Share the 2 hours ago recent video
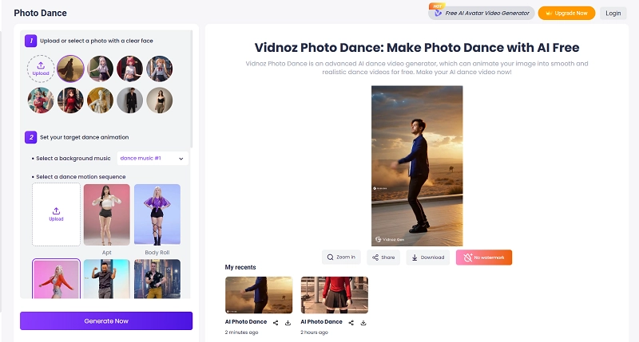The height and width of the screenshot is (342, 639). pyautogui.click(x=351, y=323)
